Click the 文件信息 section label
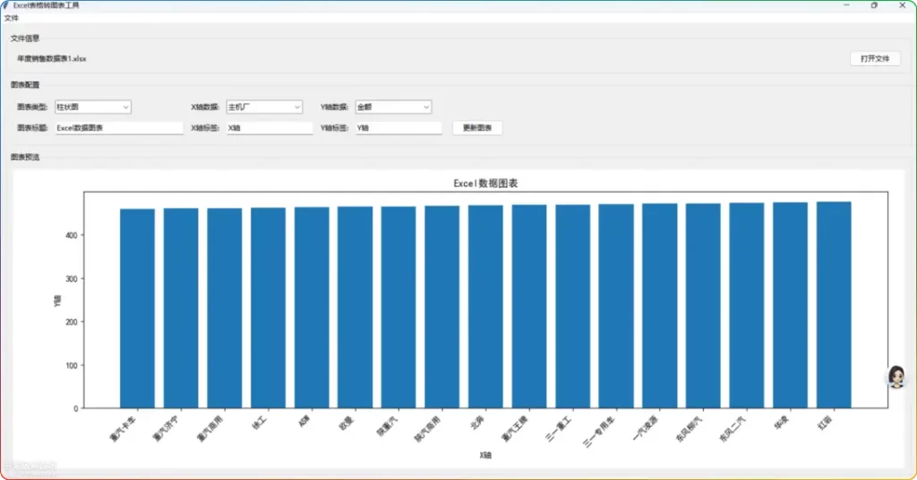This screenshot has height=480, width=917. tap(24, 39)
